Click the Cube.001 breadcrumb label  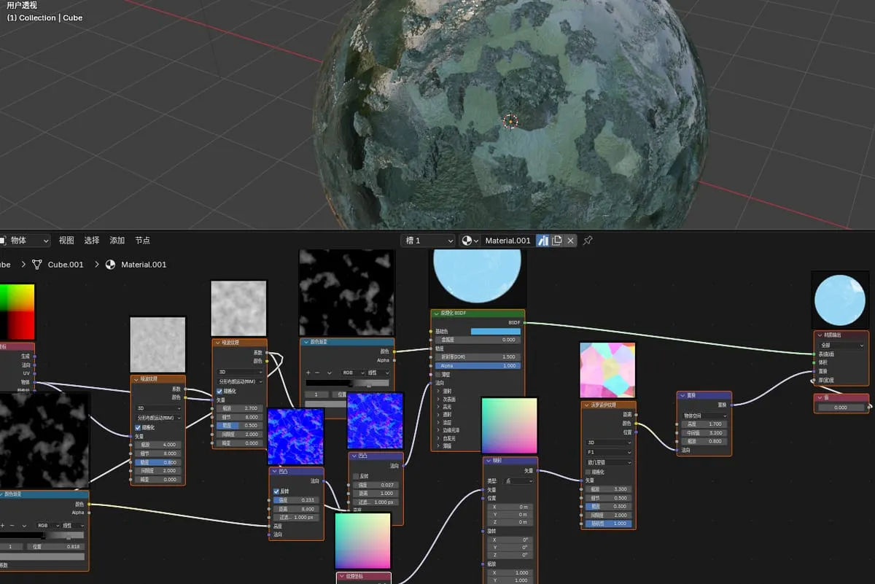(66, 265)
